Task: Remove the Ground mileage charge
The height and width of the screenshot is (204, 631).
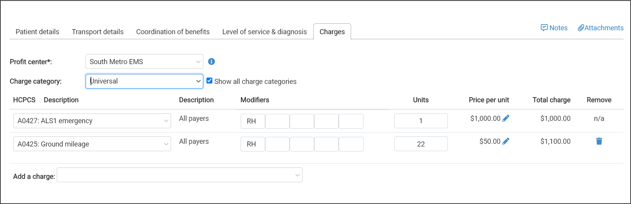Action: (599, 141)
